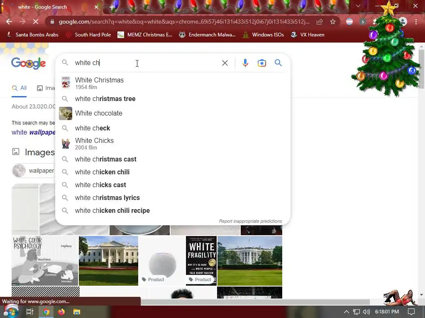The width and height of the screenshot is (425, 318).
Task: Open File Explorer from the taskbar
Action: (77, 312)
